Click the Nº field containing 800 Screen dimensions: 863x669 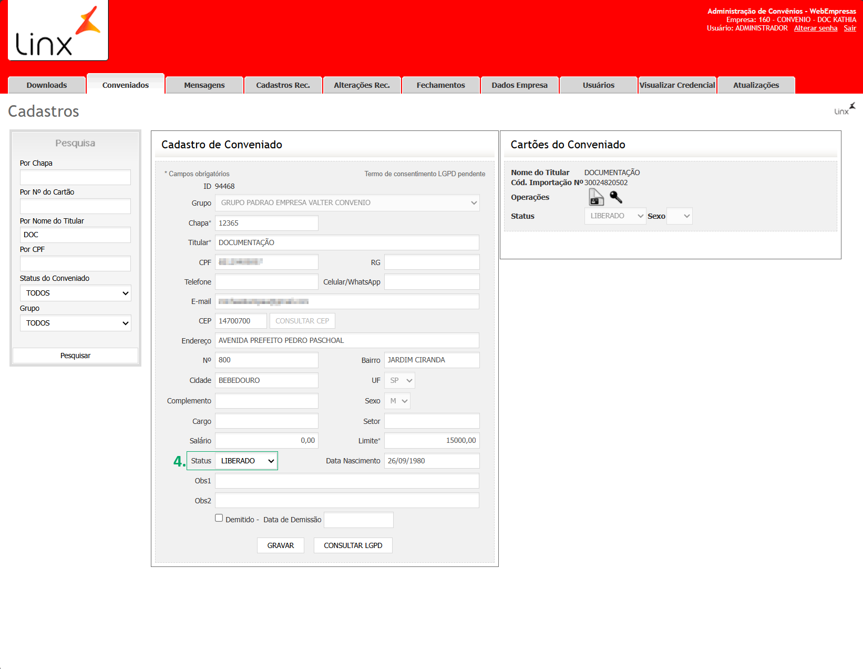[266, 360]
